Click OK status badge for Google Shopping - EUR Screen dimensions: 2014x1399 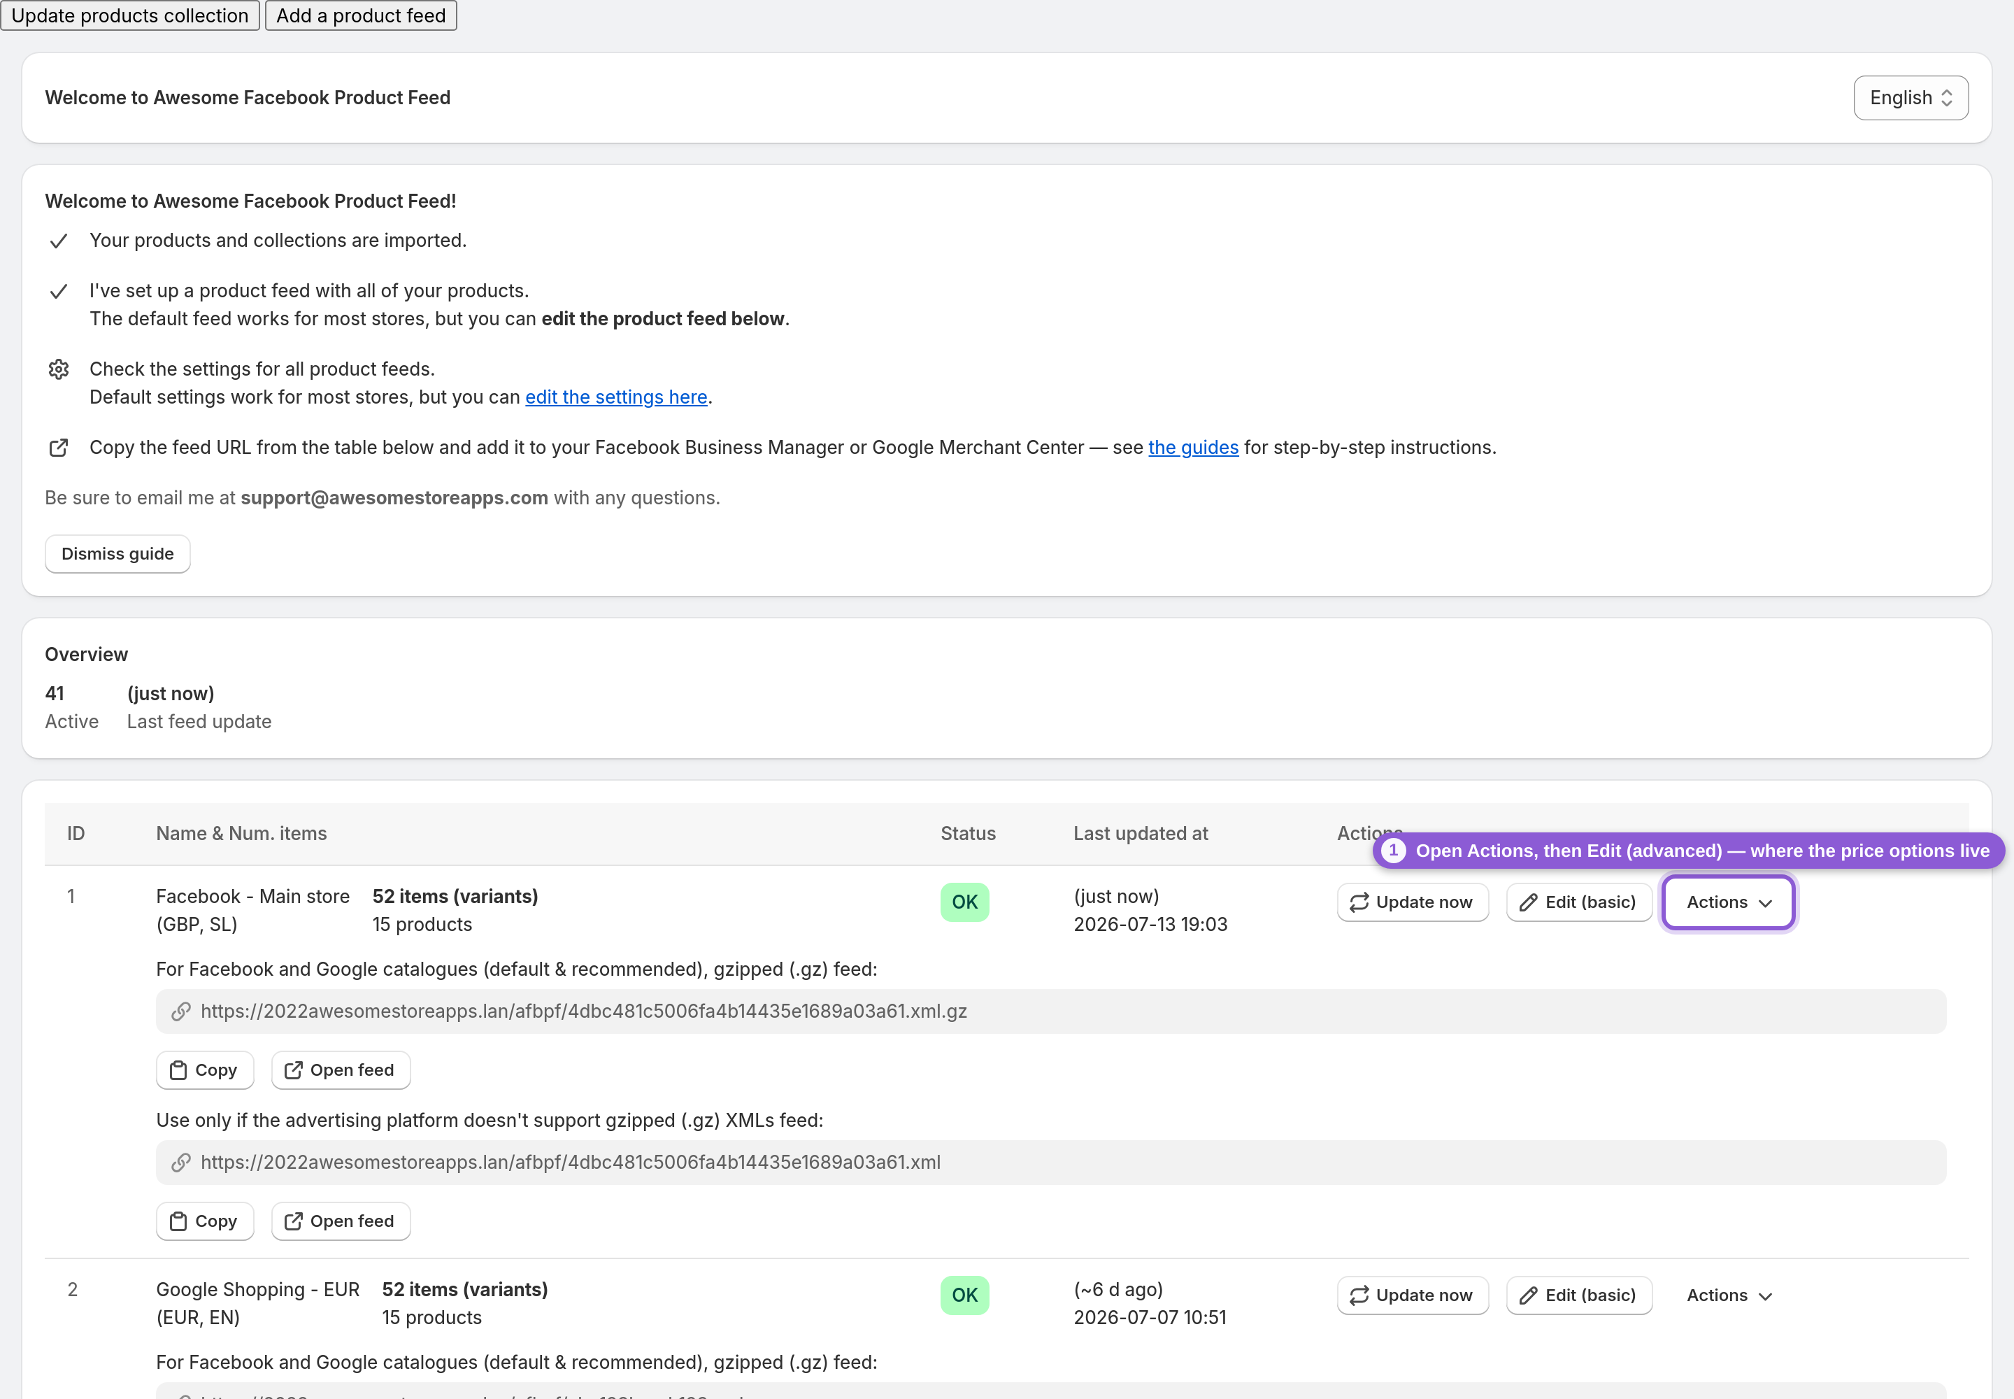pyautogui.click(x=964, y=1295)
